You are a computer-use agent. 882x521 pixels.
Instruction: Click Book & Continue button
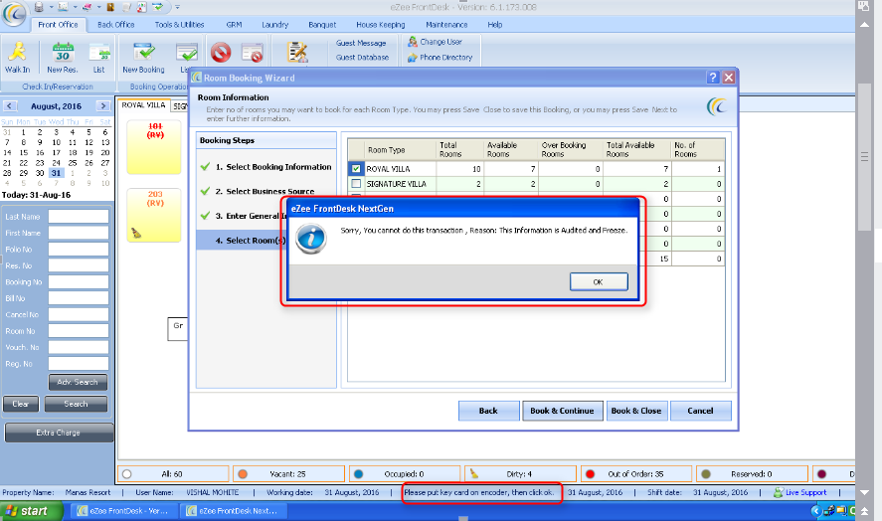tap(562, 411)
